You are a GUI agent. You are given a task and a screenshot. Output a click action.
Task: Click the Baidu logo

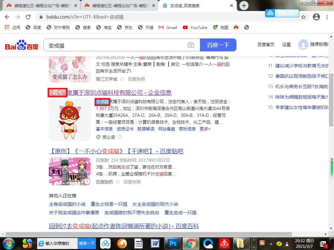[22, 45]
